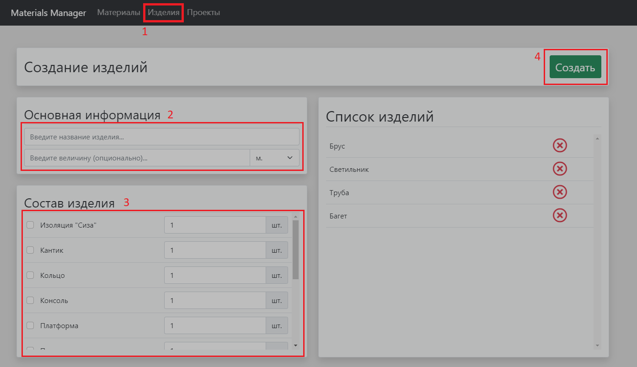Delete Брус from the product list
This screenshot has width=637, height=367.
560,146
